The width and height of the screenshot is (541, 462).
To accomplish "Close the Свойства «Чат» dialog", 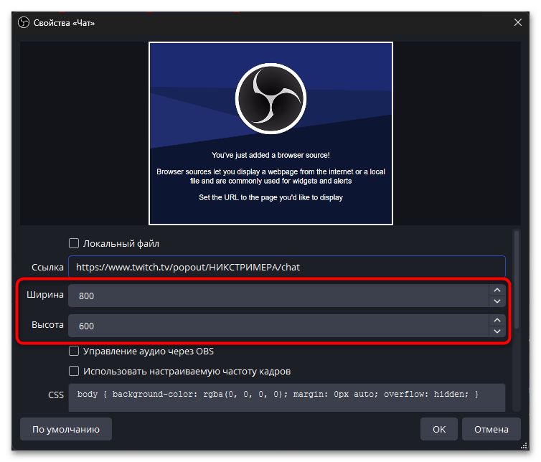I will click(x=517, y=22).
